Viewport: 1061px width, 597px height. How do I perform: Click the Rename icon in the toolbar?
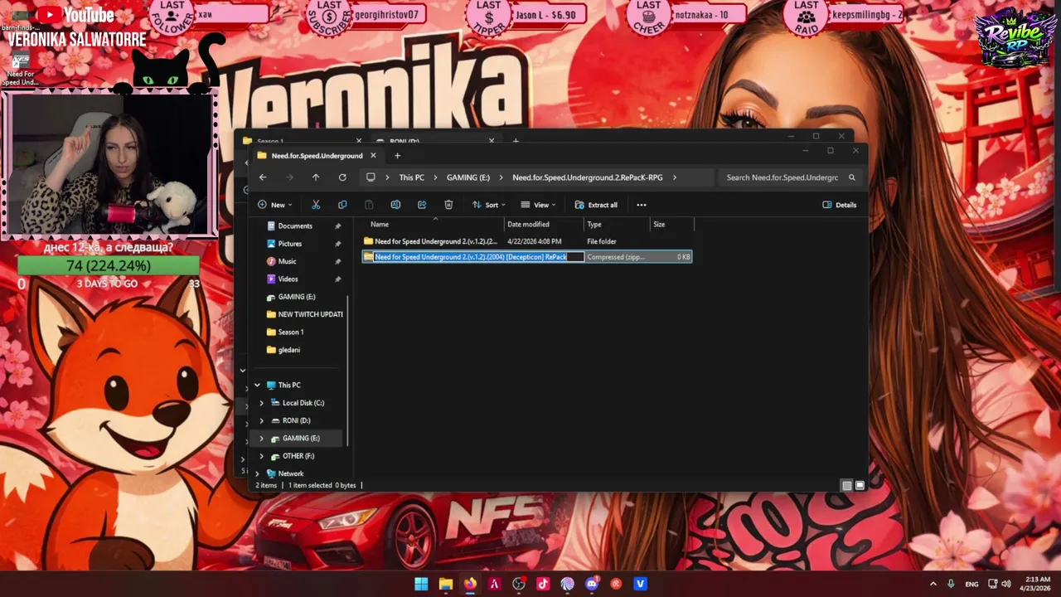[x=395, y=205]
